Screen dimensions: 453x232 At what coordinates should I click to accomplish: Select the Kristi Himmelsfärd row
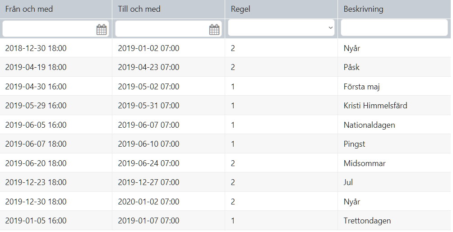tap(225, 106)
